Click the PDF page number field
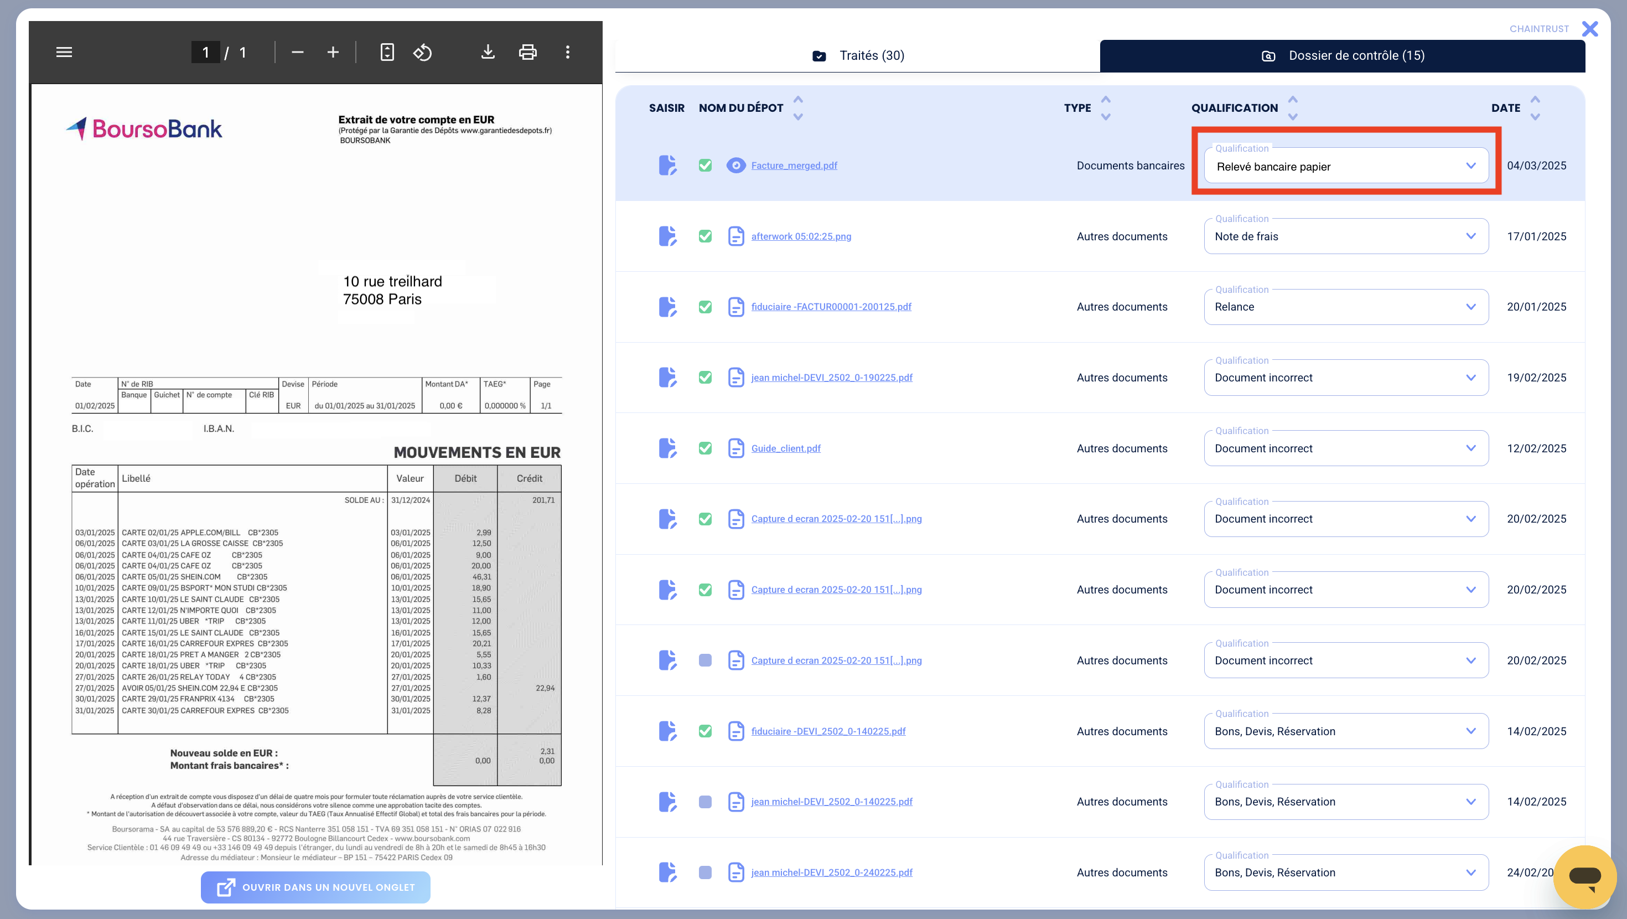Screen dimensions: 1627x919 [205, 53]
